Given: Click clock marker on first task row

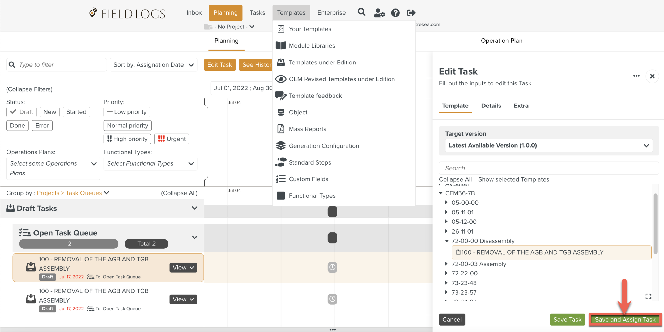Looking at the screenshot, I should [x=332, y=267].
